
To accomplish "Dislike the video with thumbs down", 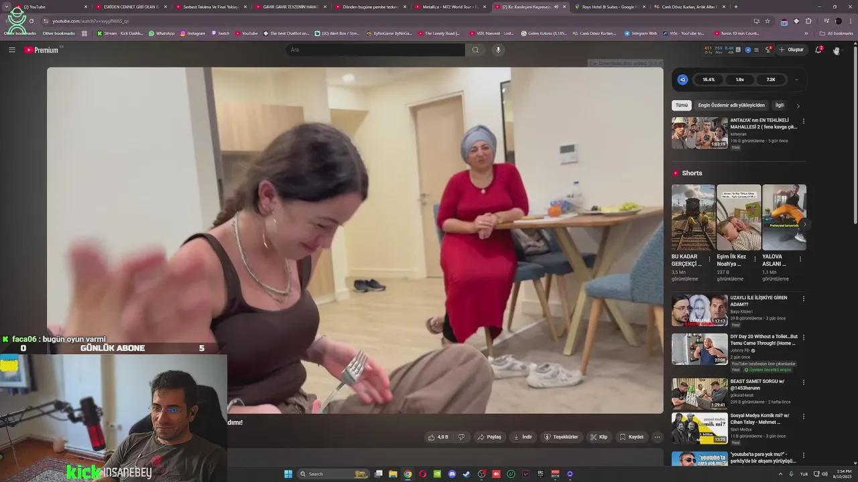I will pos(461,437).
